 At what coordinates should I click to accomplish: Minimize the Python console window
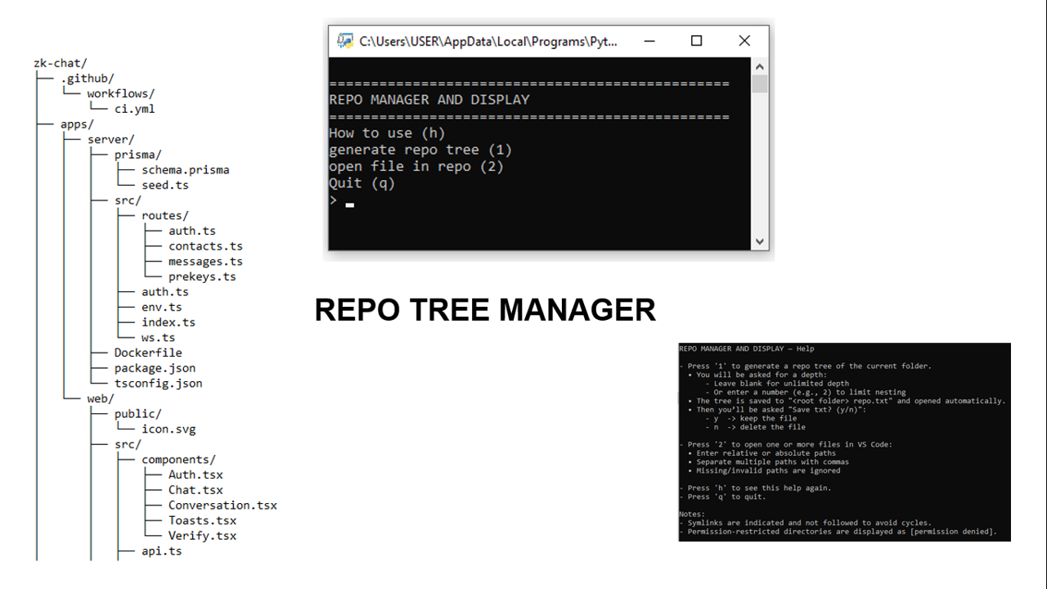point(649,41)
